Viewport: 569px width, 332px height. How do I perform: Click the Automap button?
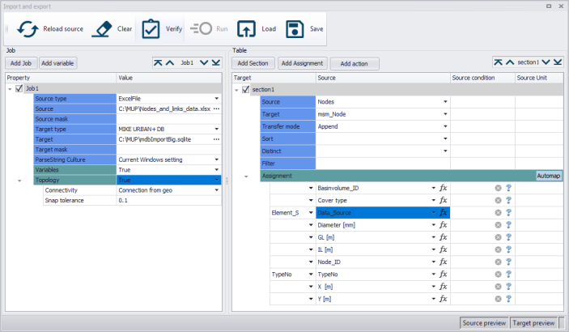coord(548,176)
